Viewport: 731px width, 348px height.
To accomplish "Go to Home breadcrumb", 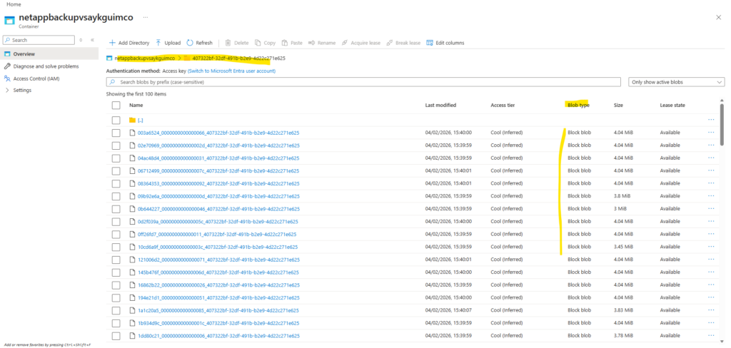I will coord(13,4).
